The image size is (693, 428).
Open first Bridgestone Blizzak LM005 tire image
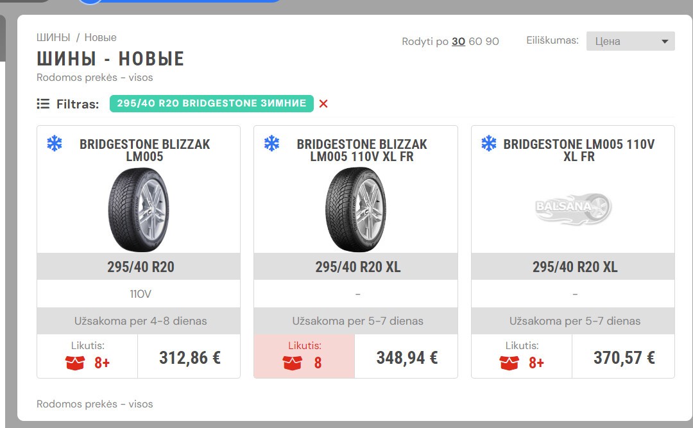coord(139,210)
